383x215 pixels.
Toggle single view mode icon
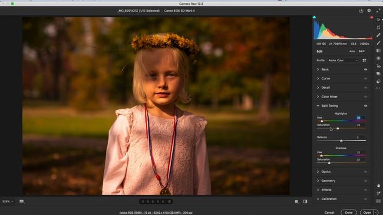[x=296, y=202]
